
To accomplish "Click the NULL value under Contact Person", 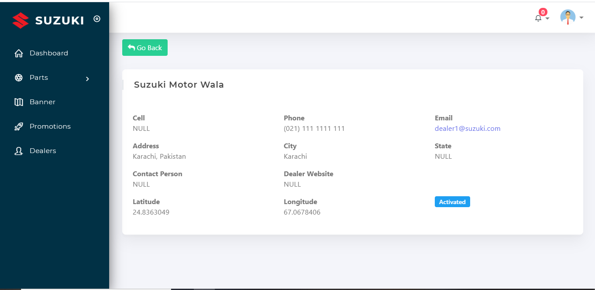I will pos(141,184).
